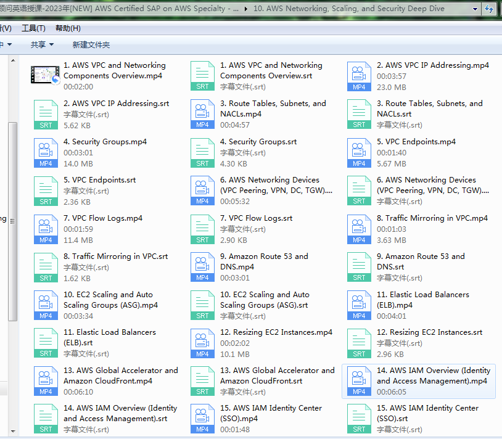Click duration '00:06:10' of Global Accelerator video
The width and height of the screenshot is (502, 439).
[78, 392]
